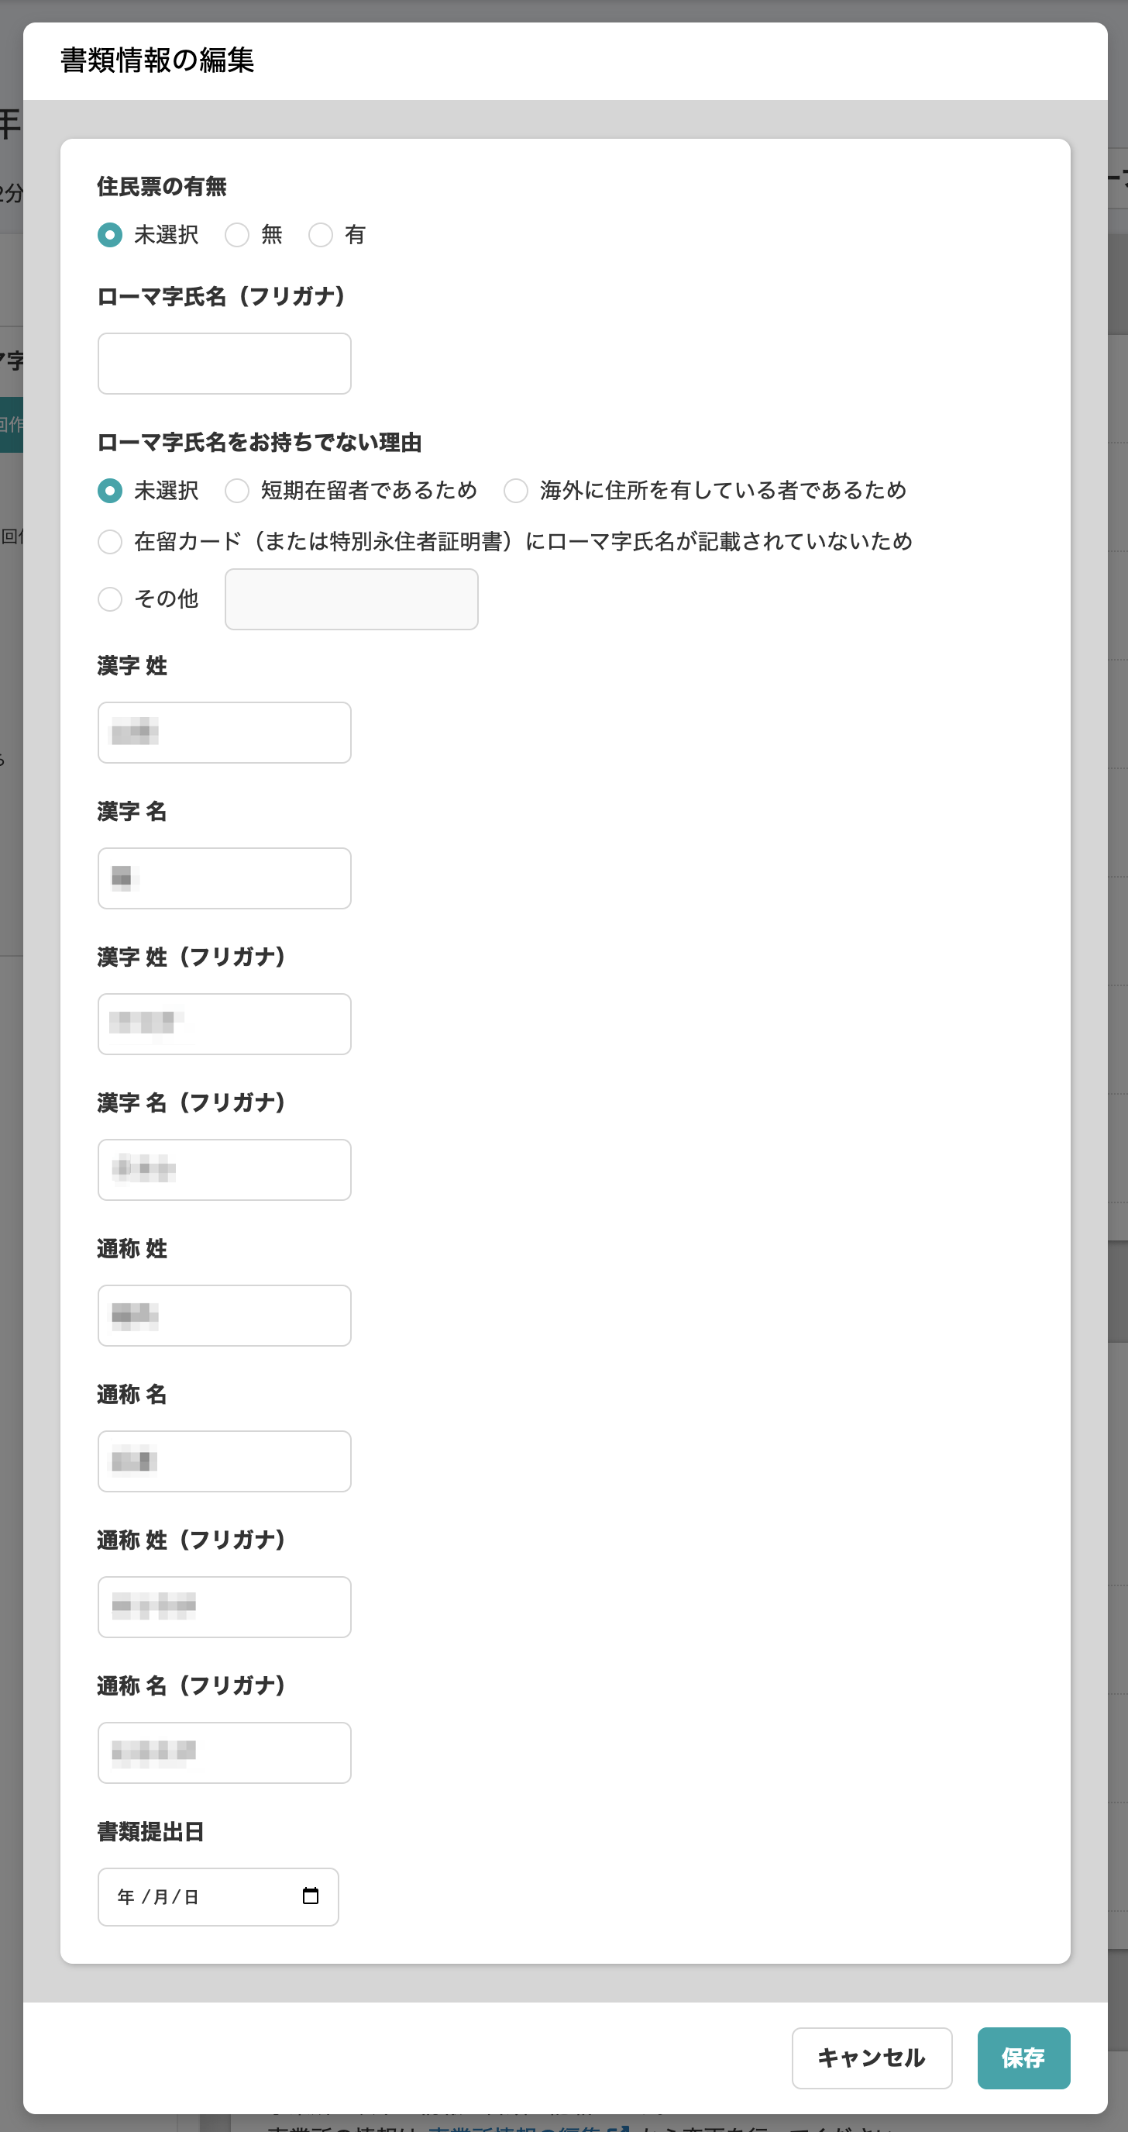Image resolution: width=1128 pixels, height=2132 pixels.
Task: Focus the 漢字 姓 input field
Action: 224,733
